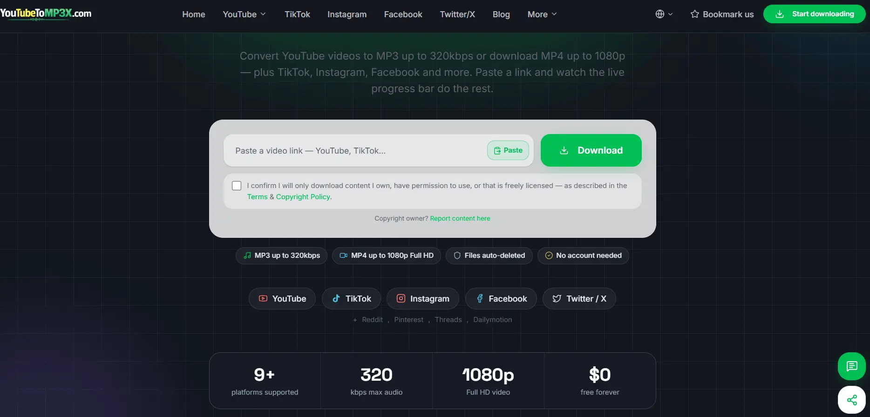Click the green Download button

[x=591, y=150]
